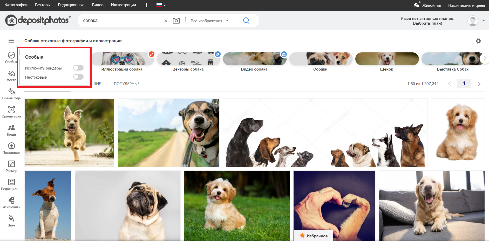The image size is (489, 242).
Task: Open the running terrier puppy photo
Action: pos(69,133)
